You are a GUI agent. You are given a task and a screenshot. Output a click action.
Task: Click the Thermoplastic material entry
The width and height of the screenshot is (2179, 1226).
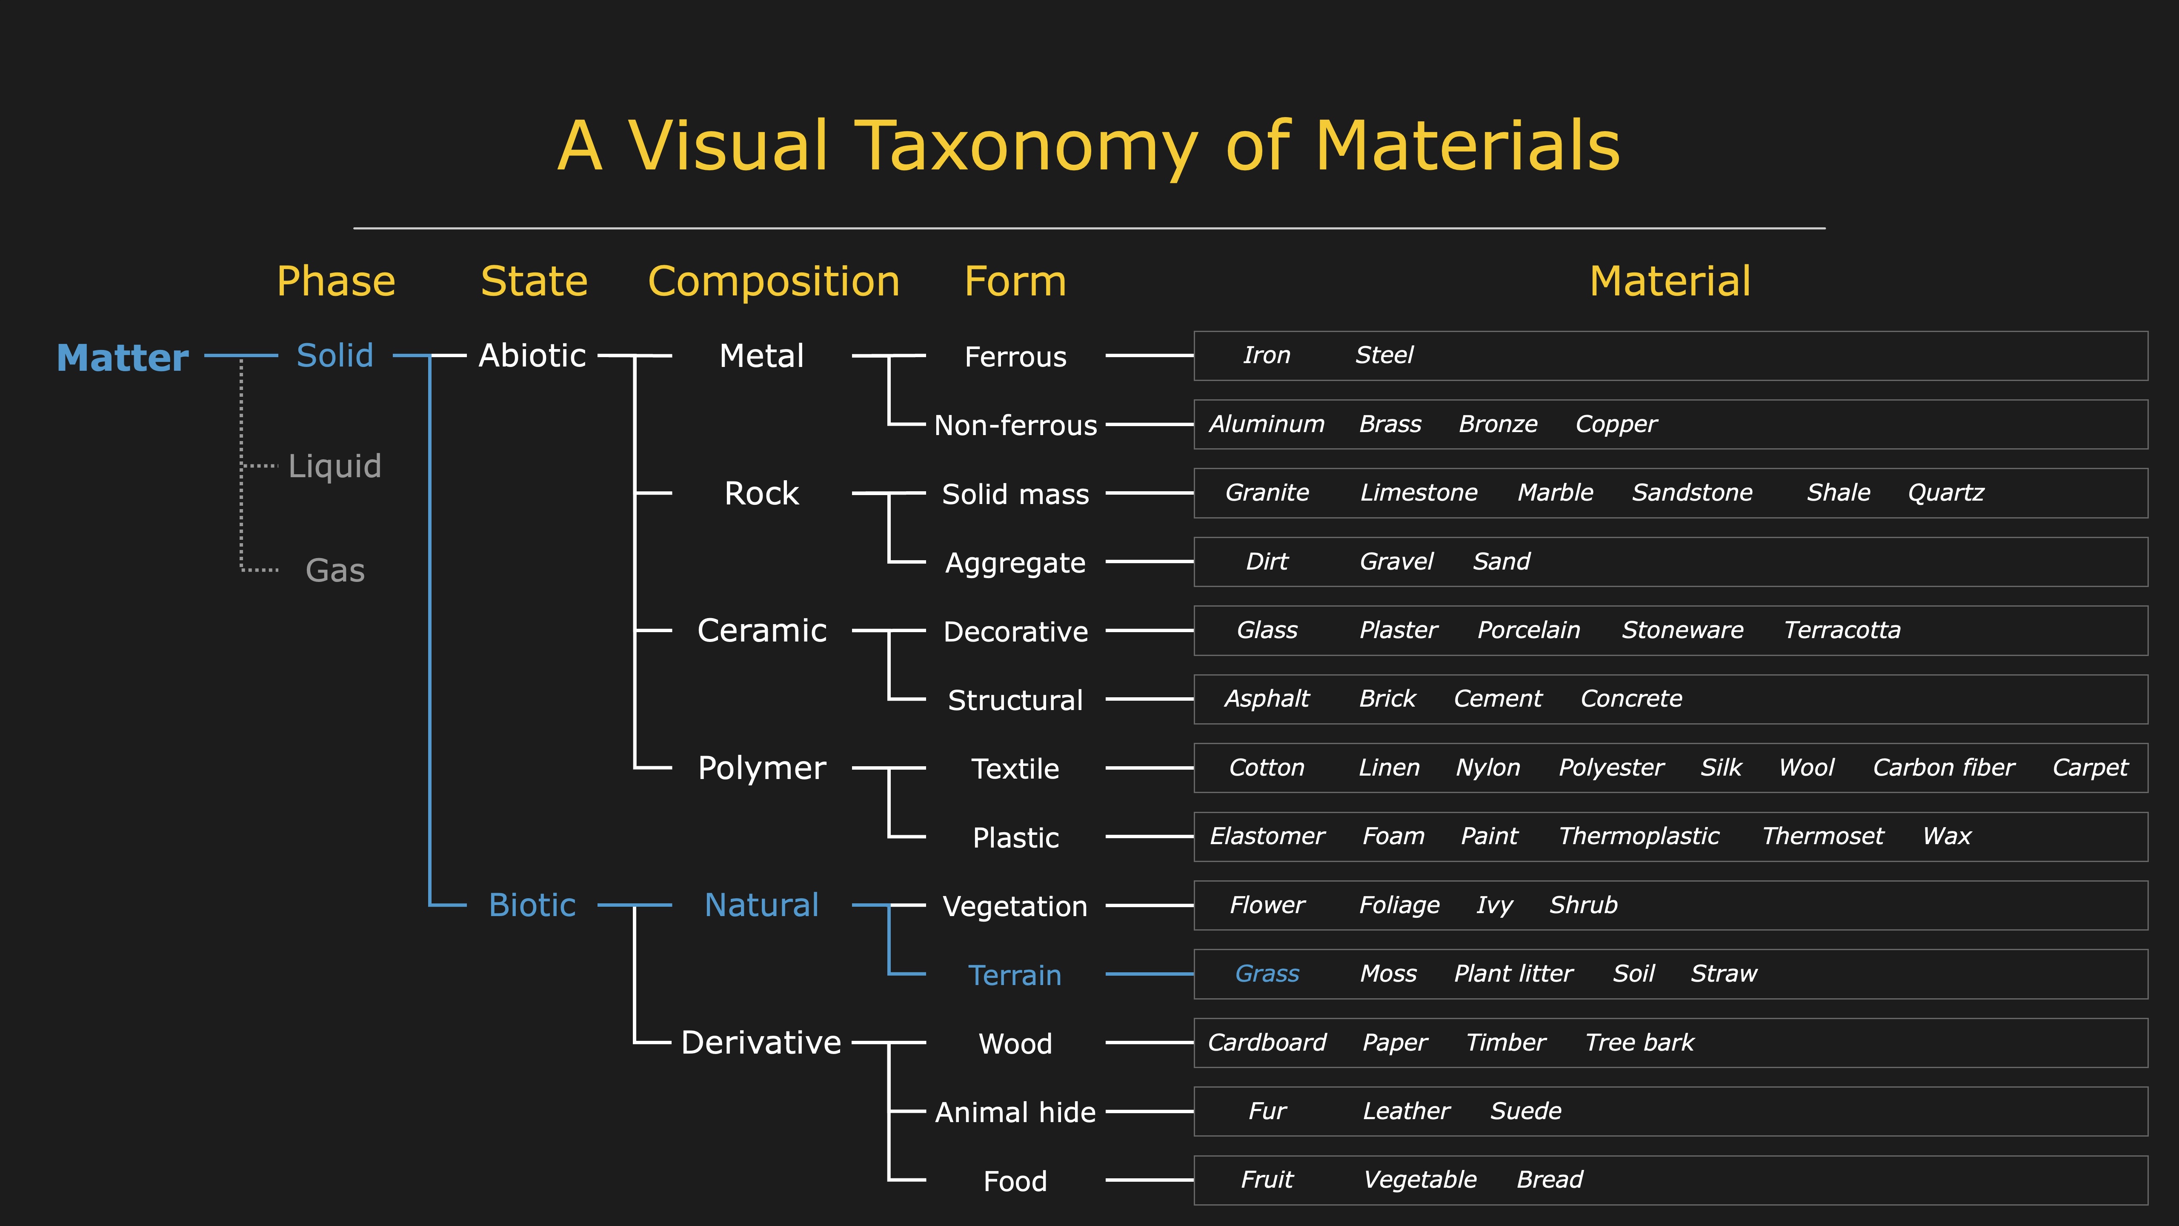[x=1639, y=836]
